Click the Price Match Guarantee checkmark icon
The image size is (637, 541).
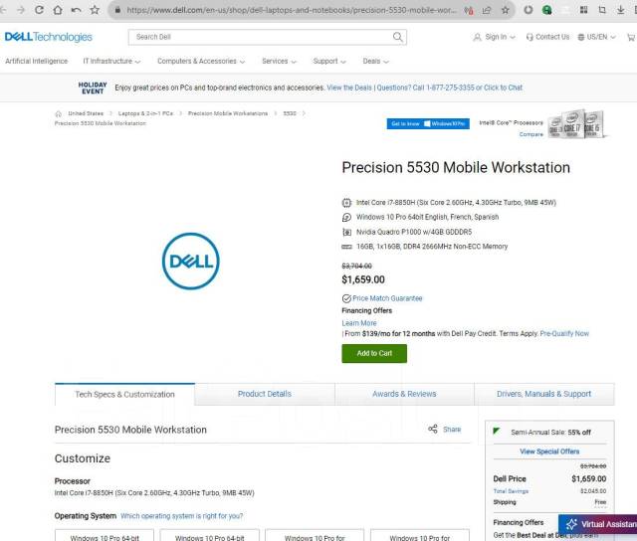(346, 298)
